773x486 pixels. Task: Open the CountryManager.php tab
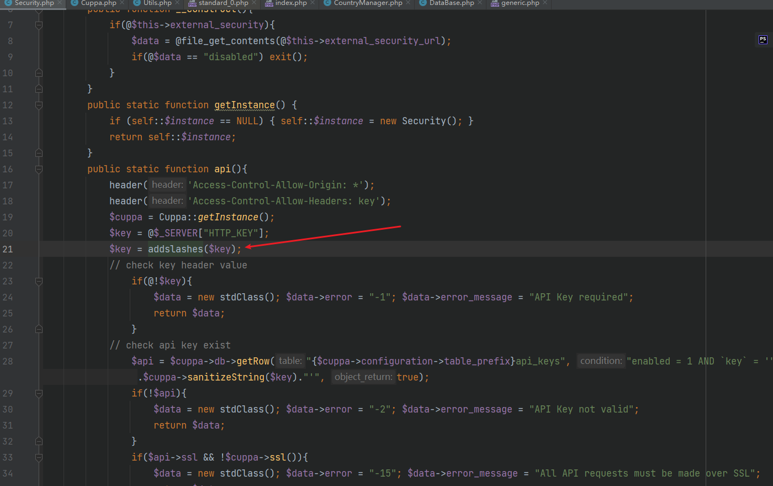(x=368, y=3)
